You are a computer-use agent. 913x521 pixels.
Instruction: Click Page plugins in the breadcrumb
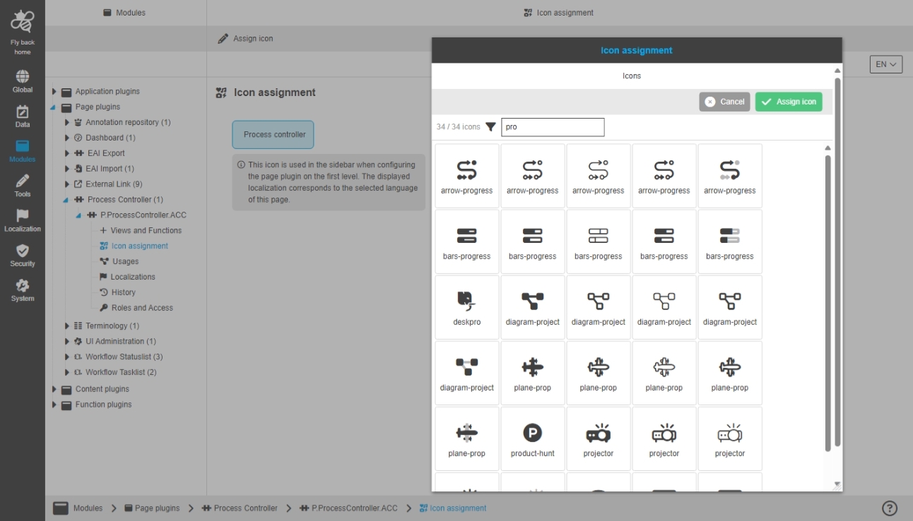click(153, 508)
